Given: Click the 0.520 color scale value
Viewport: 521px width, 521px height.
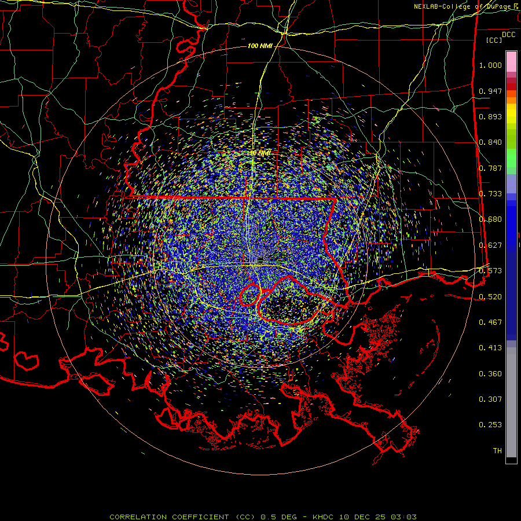Looking at the screenshot, I should (x=490, y=296).
